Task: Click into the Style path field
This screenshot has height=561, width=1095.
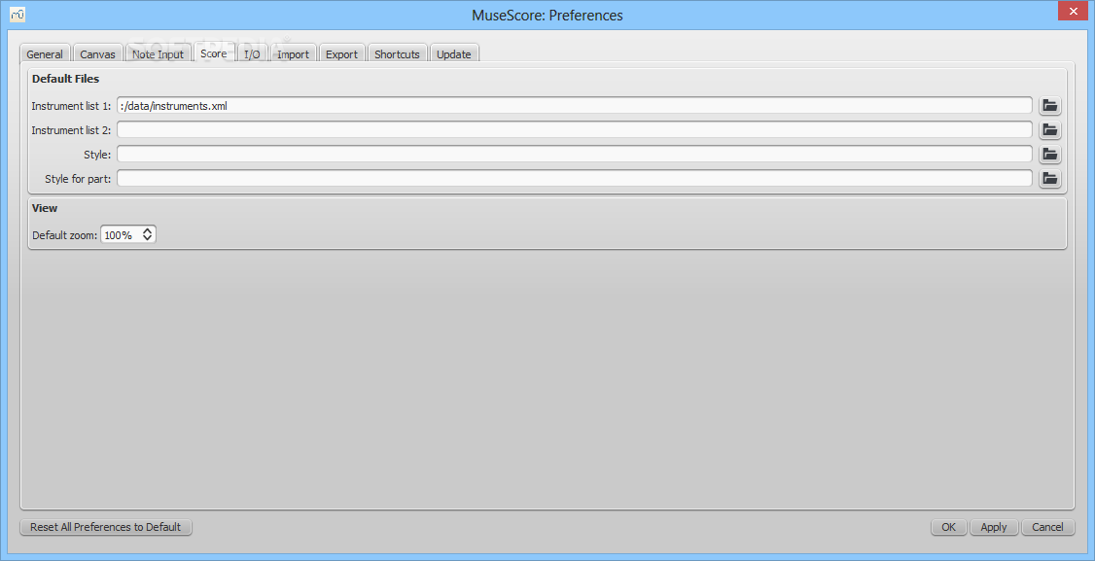Action: click(x=574, y=155)
